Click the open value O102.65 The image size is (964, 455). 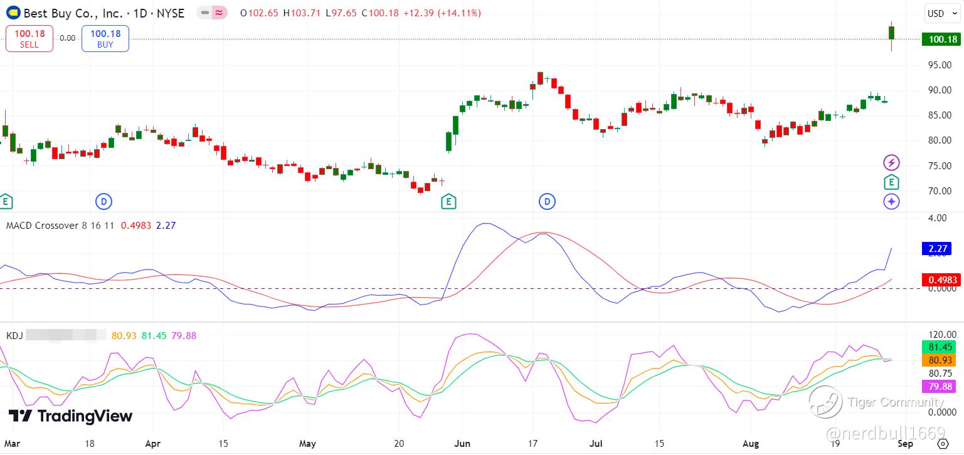(259, 13)
